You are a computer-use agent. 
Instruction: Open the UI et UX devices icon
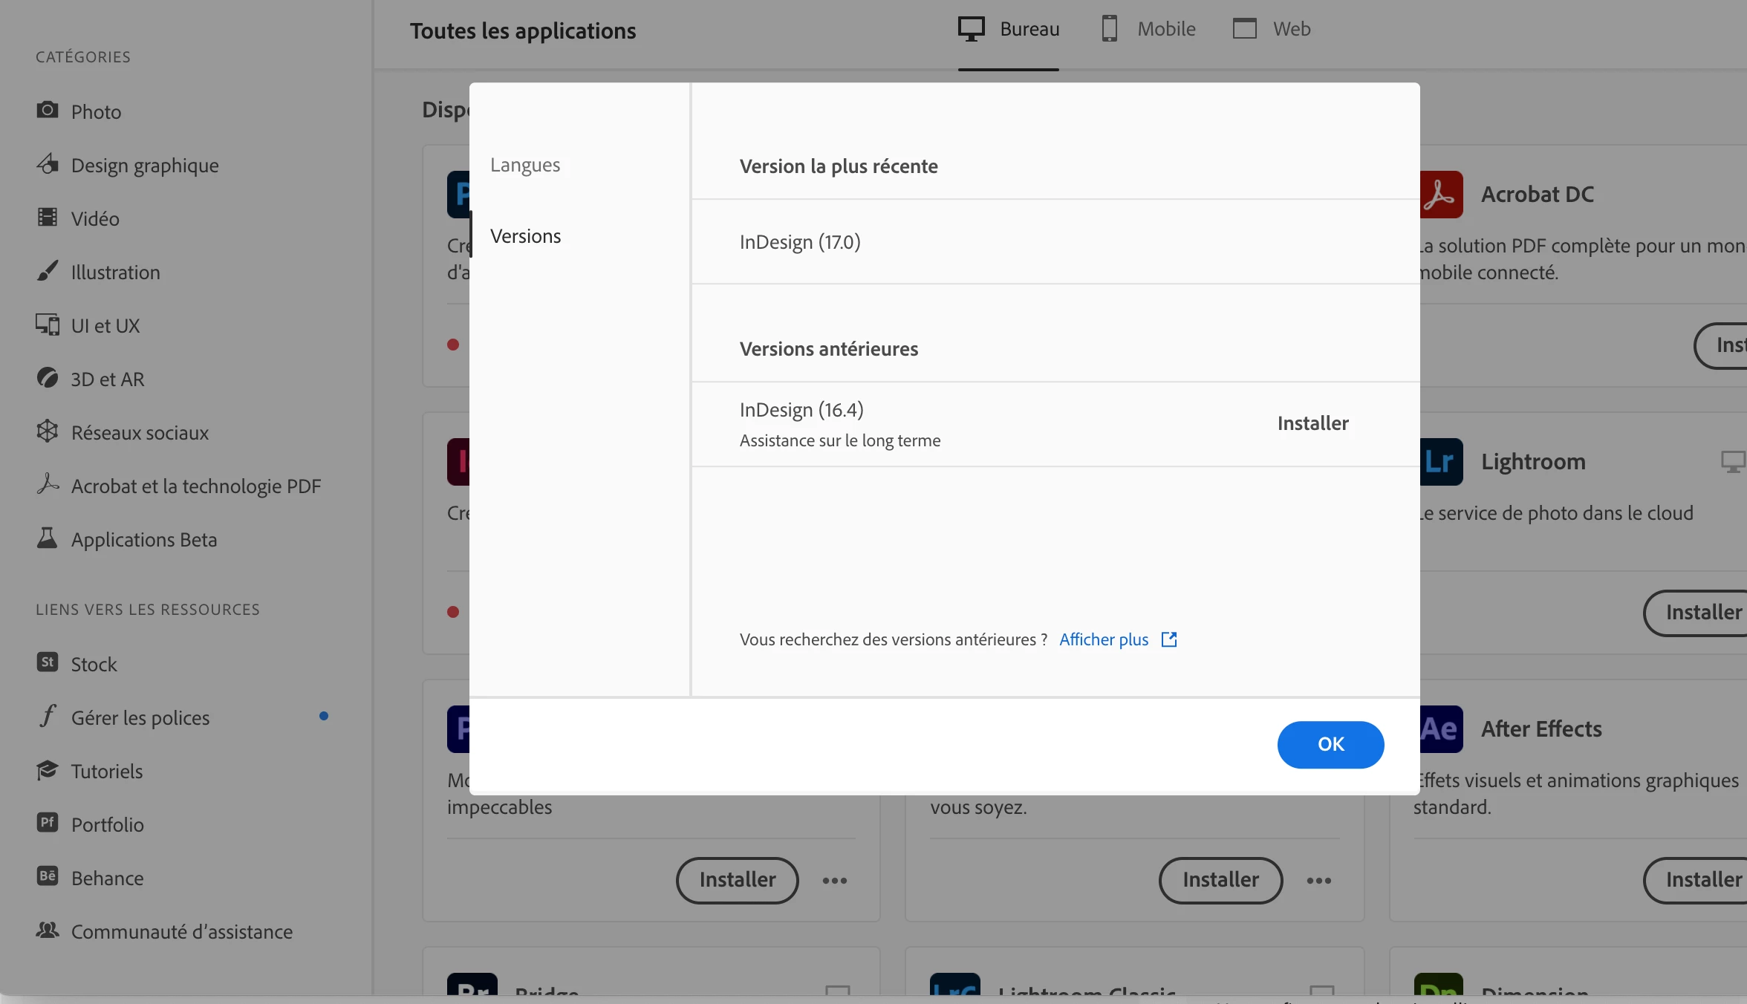tap(48, 325)
